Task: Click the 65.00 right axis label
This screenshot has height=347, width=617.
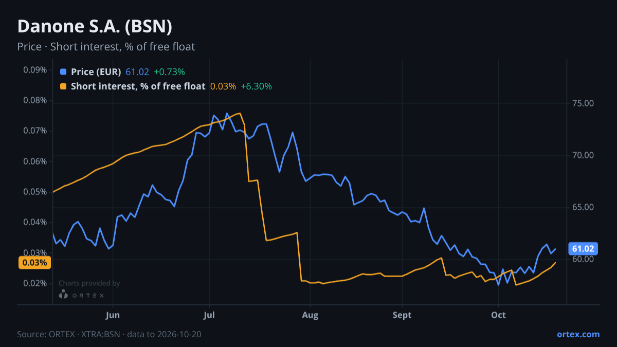Action: click(x=583, y=207)
